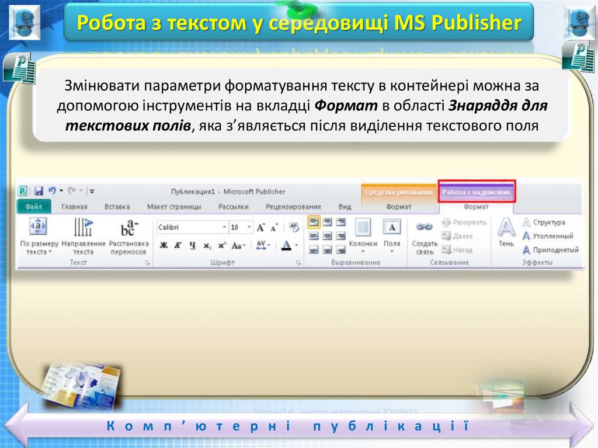Toggle italic К formatting
The height and width of the screenshot is (448, 598).
click(x=178, y=245)
